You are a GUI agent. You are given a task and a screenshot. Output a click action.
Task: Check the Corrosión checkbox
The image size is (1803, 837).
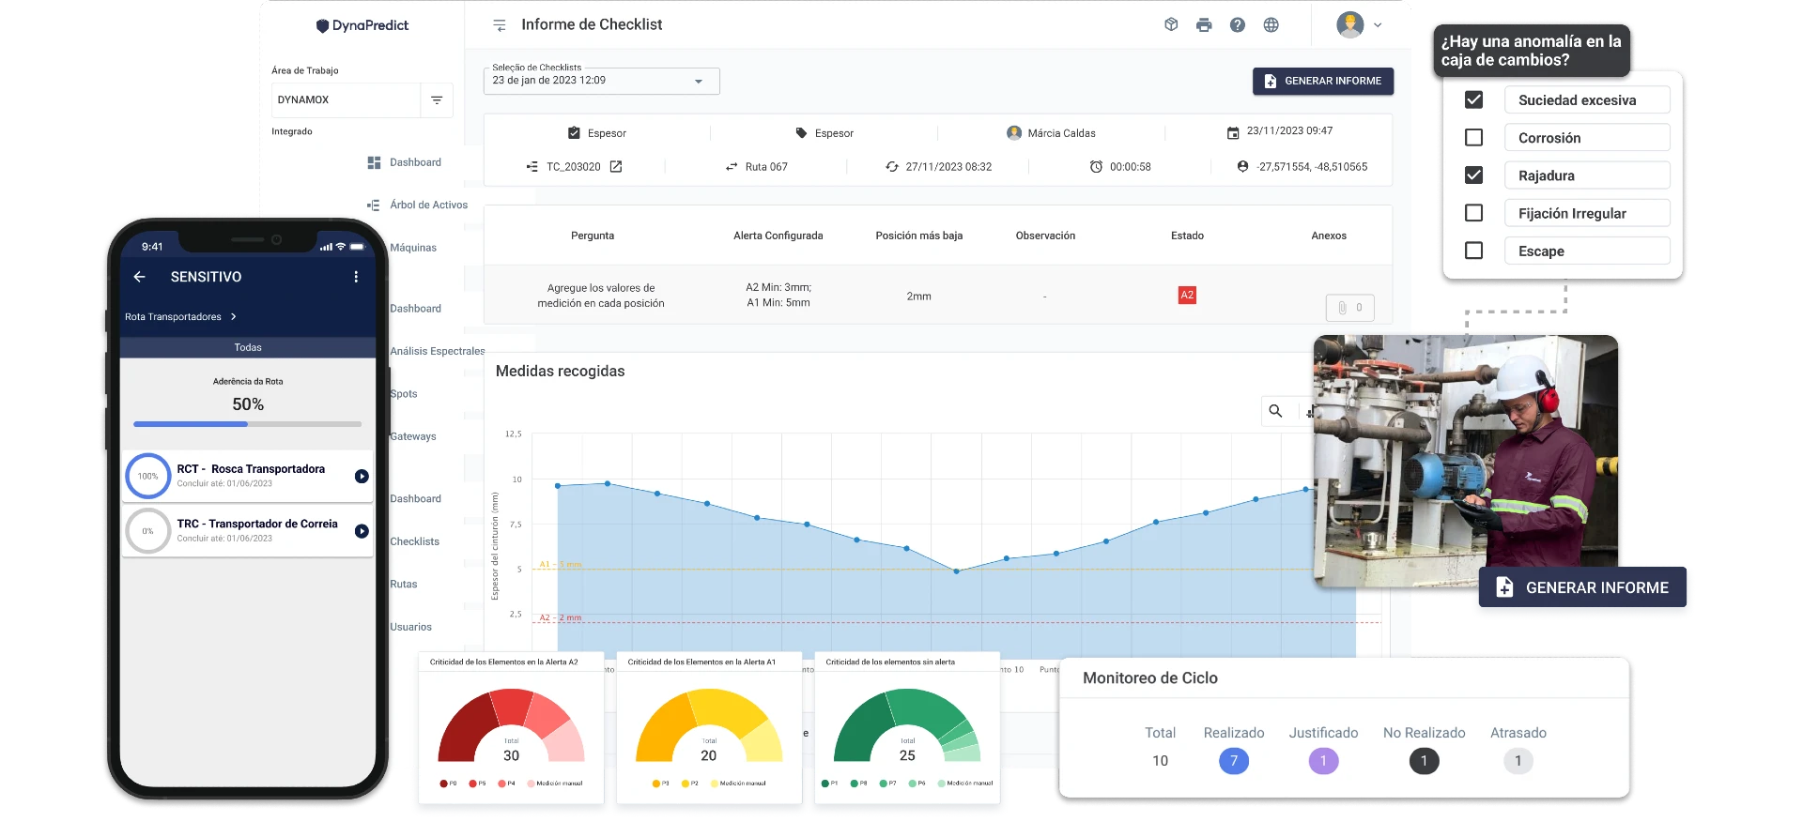pos(1473,138)
